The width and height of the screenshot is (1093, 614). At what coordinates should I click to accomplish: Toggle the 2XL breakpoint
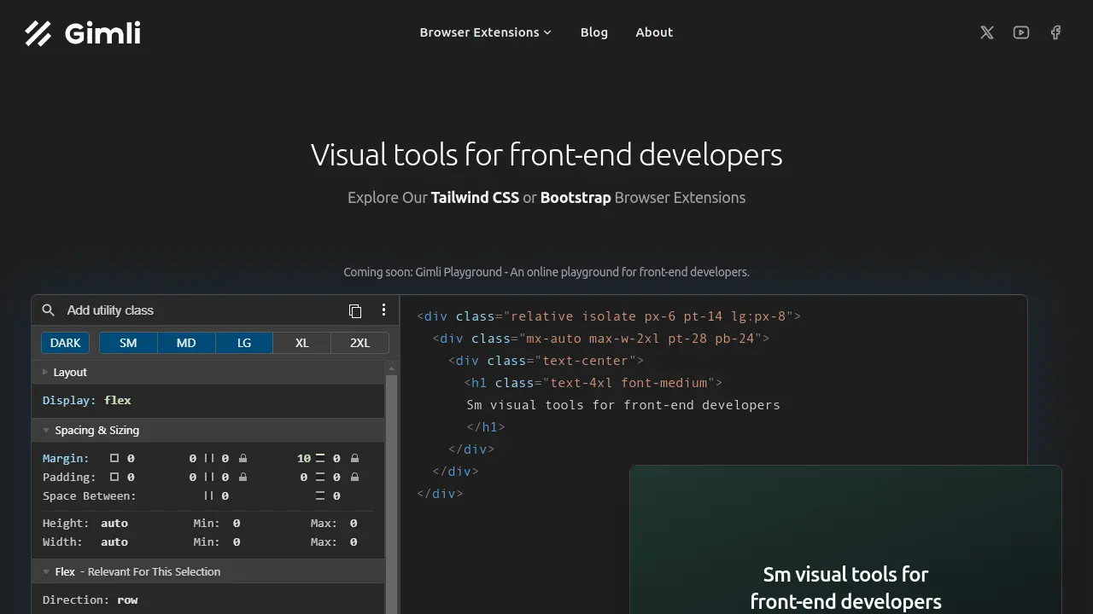coord(360,343)
